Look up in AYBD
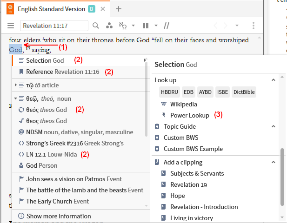This screenshot has height=223, width=287. coord(205,92)
